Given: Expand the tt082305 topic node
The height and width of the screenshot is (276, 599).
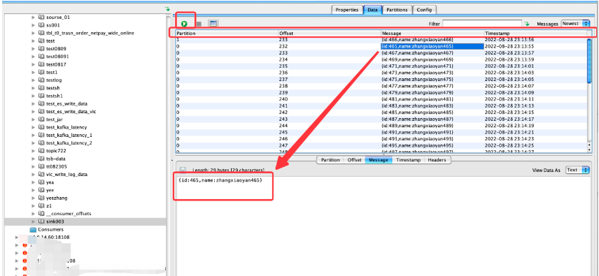Looking at the screenshot, I should (33, 166).
